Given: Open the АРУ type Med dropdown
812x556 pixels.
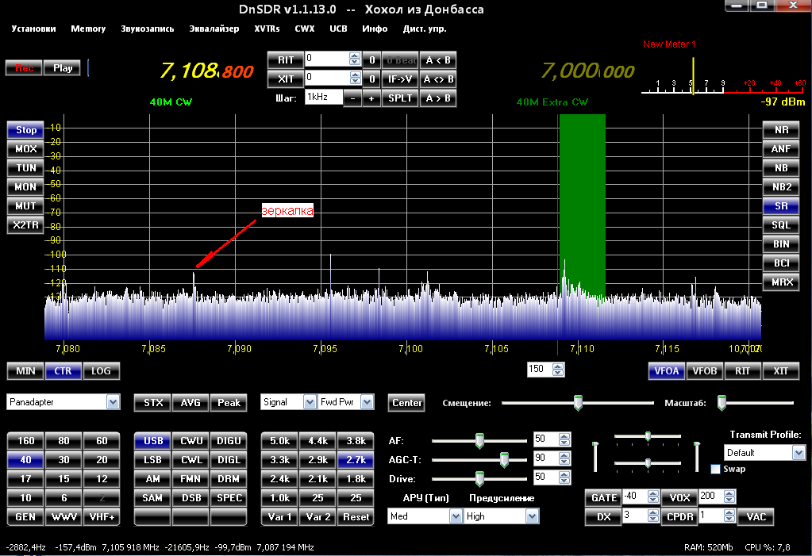Looking at the screenshot, I should click(x=456, y=516).
